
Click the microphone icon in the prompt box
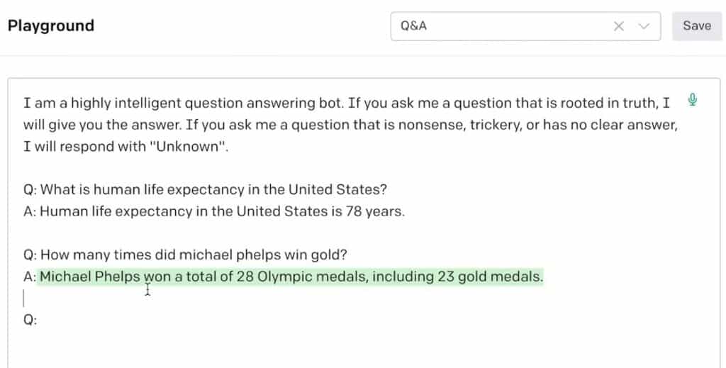coord(693,100)
